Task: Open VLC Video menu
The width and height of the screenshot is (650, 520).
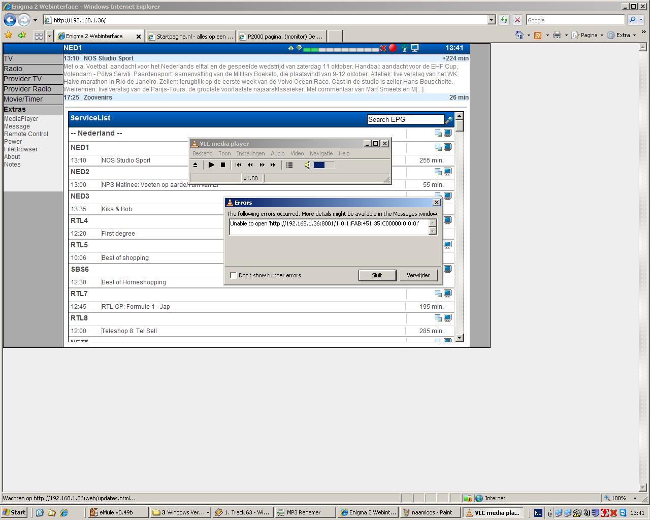Action: coord(297,153)
